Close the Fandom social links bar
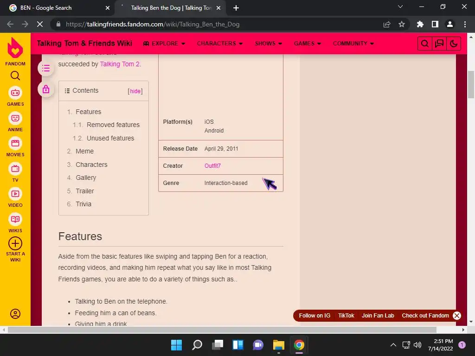The image size is (475, 356). 457,315
